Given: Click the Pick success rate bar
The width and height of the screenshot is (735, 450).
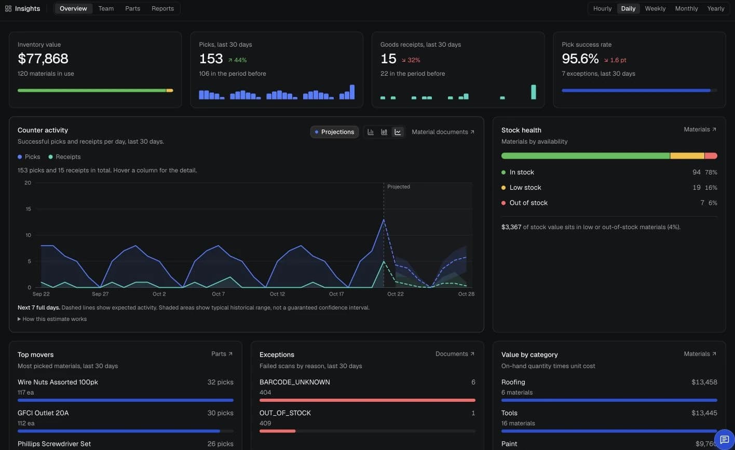Looking at the screenshot, I should point(639,91).
